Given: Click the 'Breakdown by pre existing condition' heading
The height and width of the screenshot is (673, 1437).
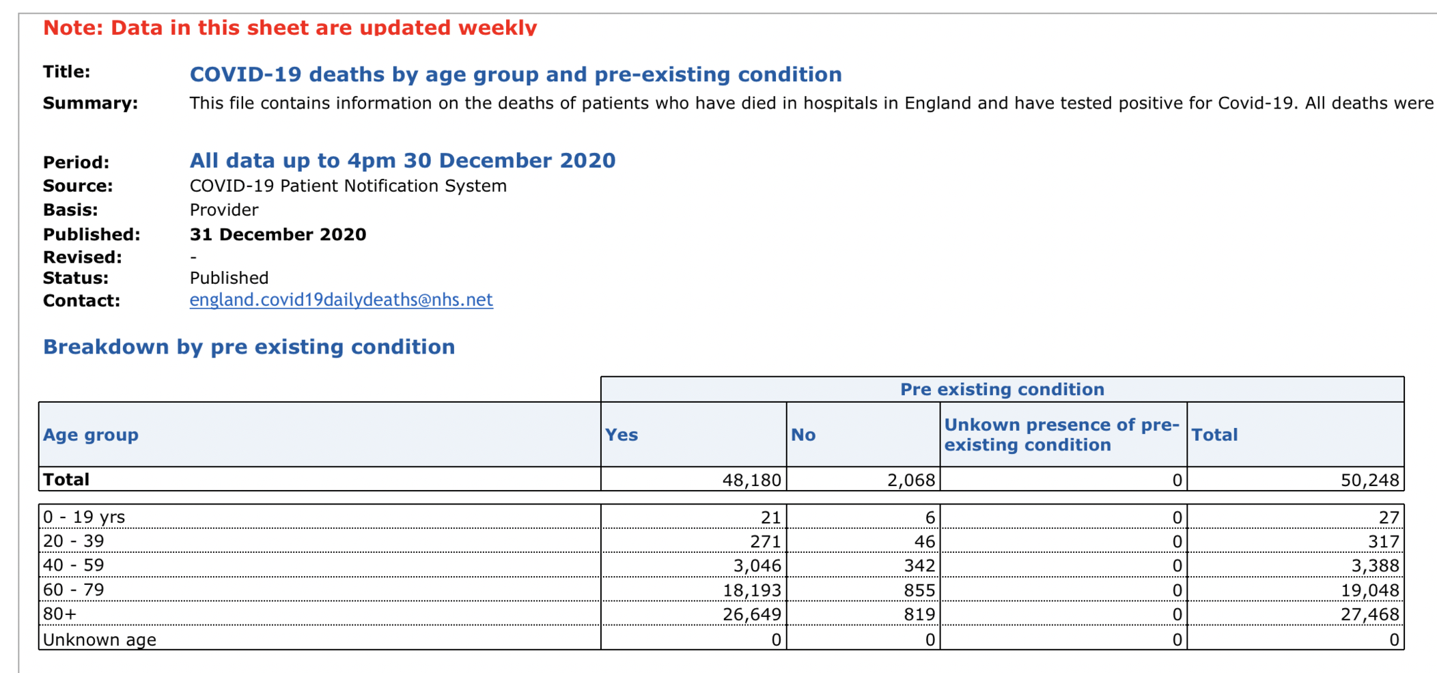Looking at the screenshot, I should click(249, 347).
